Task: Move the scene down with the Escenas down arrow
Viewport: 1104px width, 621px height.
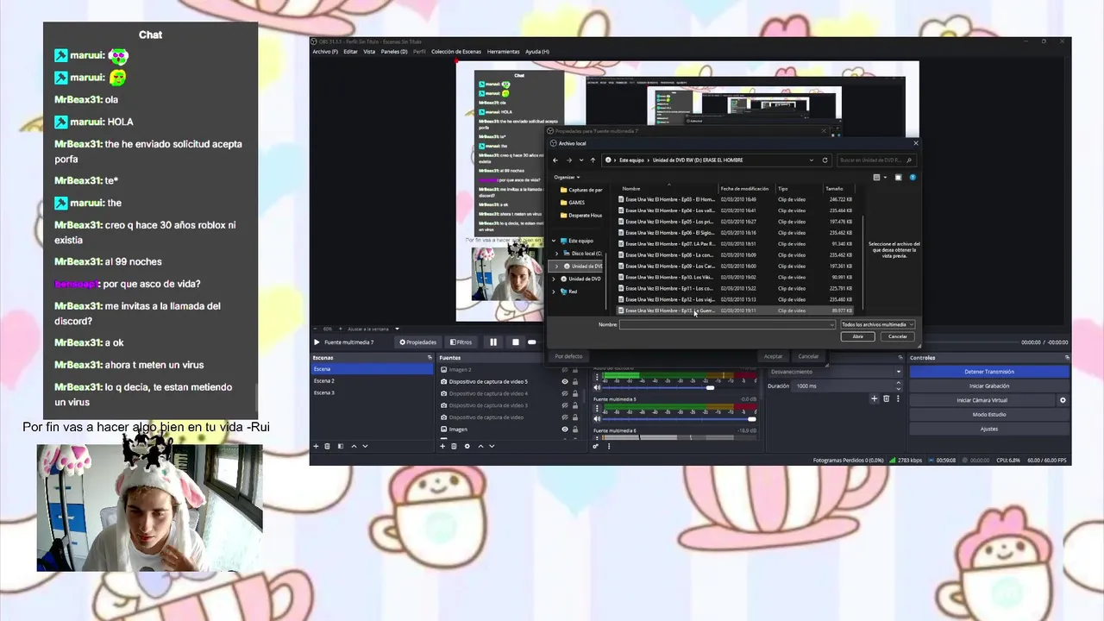Action: point(365,446)
